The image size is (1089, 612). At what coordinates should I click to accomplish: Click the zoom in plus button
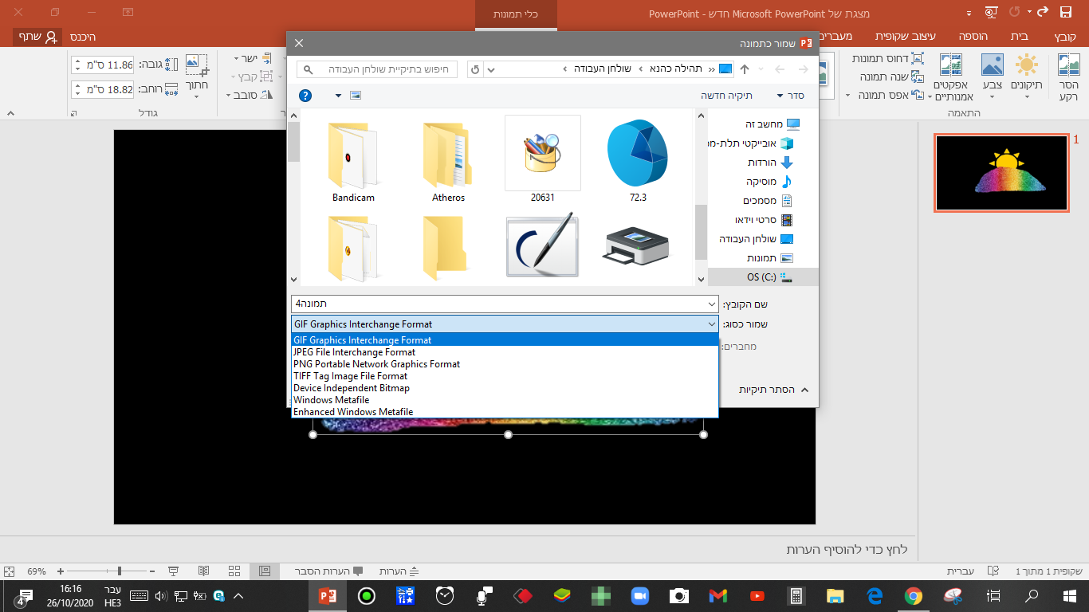click(61, 571)
